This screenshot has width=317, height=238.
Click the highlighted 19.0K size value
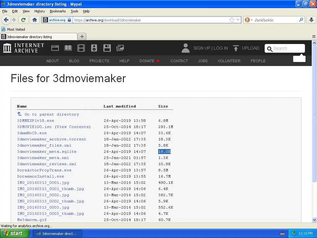pyautogui.click(x=164, y=152)
